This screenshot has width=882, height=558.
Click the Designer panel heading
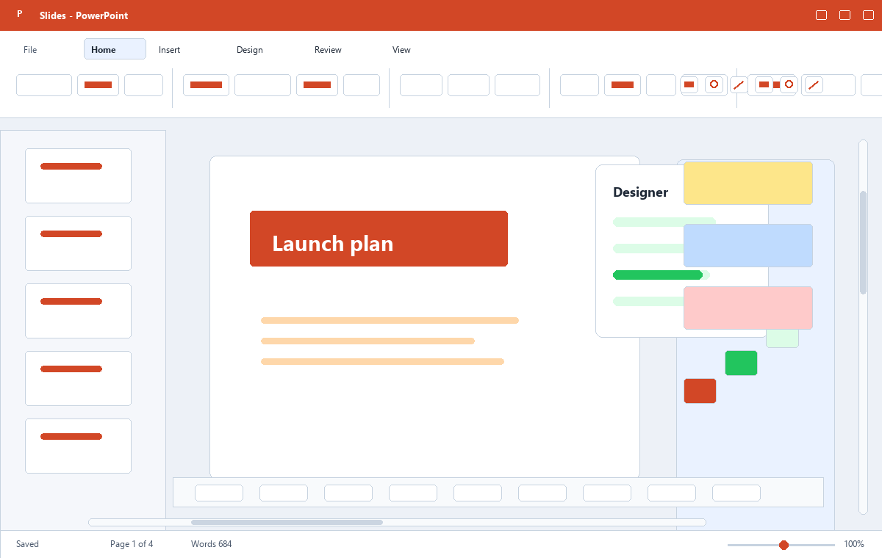(x=640, y=192)
